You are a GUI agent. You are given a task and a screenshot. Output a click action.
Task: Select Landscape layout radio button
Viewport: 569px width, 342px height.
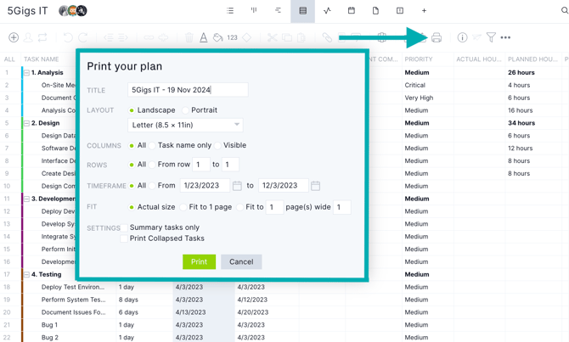point(132,110)
